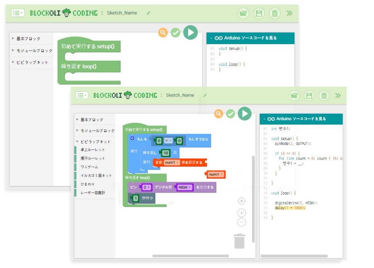This screenshot has height=268, width=374.
Task: Click save disk icon in back window header
Action: 259,13
